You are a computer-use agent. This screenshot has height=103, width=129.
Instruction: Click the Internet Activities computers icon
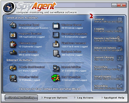[56, 68]
